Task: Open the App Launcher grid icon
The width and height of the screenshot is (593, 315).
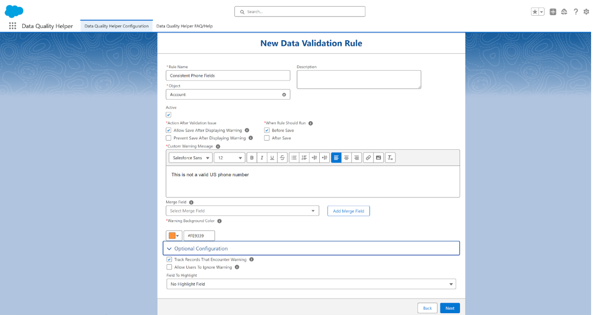Action: point(12,26)
